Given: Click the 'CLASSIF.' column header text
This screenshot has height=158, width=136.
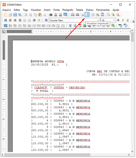Looking at the screenshot, I should [x=41, y=88].
